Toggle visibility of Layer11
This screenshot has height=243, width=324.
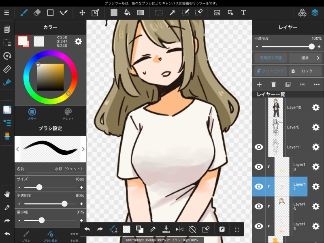click(259, 147)
